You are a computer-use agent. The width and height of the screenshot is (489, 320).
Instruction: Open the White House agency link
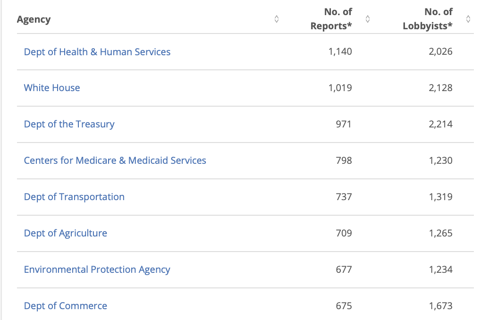[52, 88]
